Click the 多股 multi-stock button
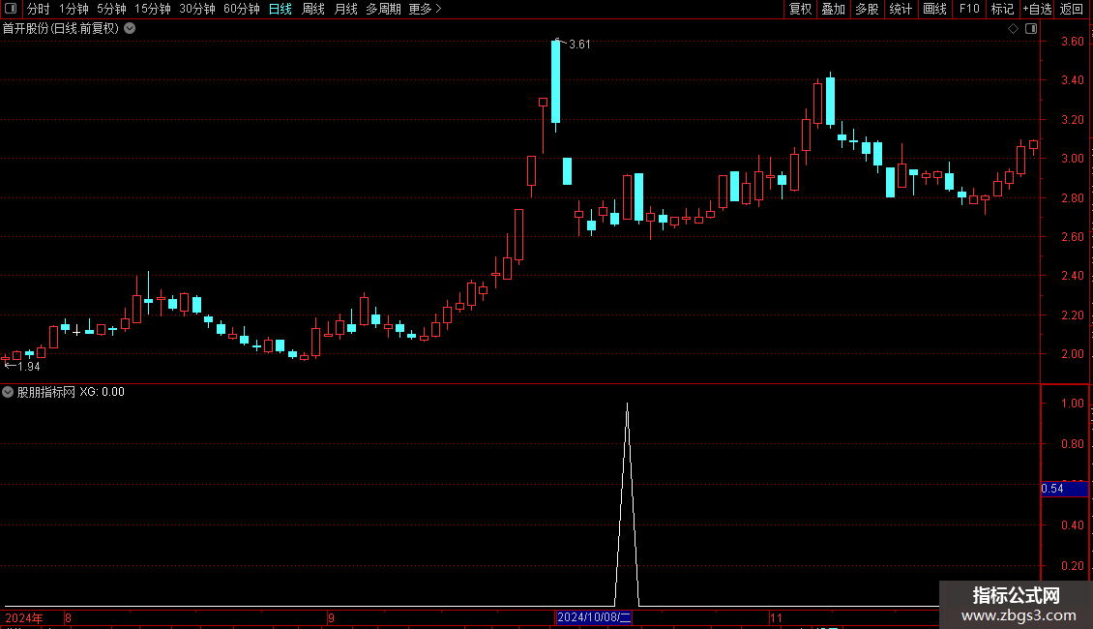1093x629 pixels. tap(867, 9)
